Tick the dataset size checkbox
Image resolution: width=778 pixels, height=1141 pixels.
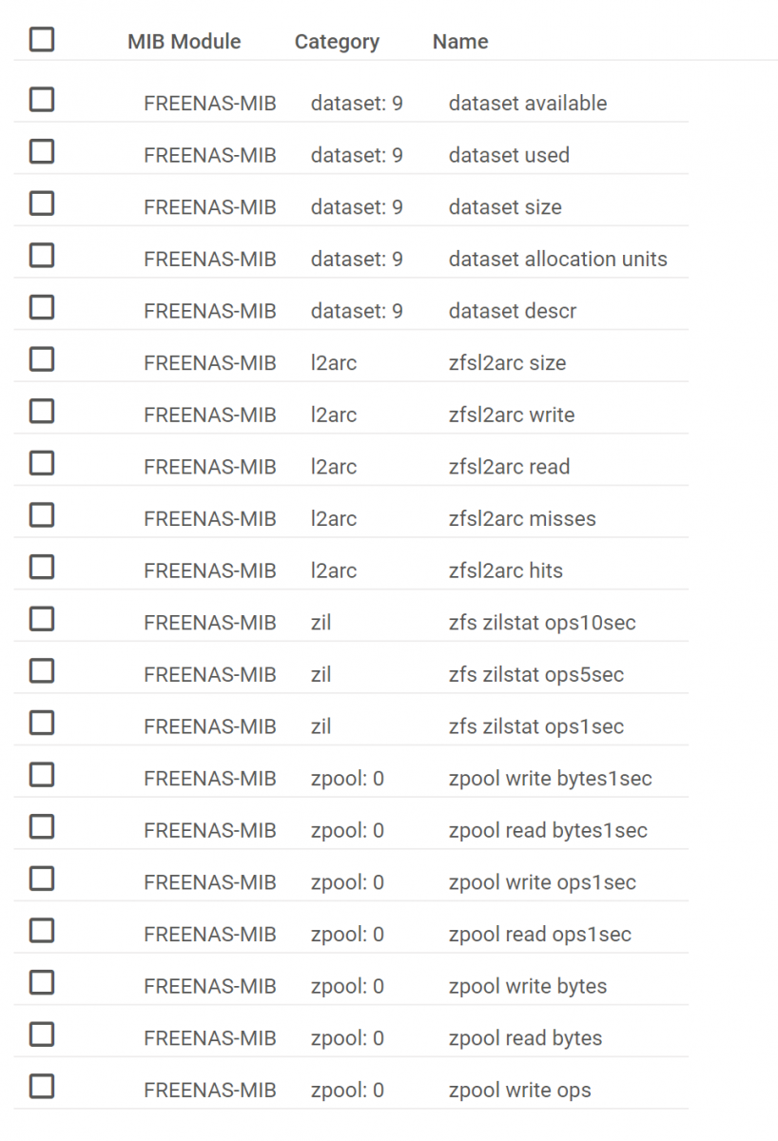pyautogui.click(x=42, y=203)
